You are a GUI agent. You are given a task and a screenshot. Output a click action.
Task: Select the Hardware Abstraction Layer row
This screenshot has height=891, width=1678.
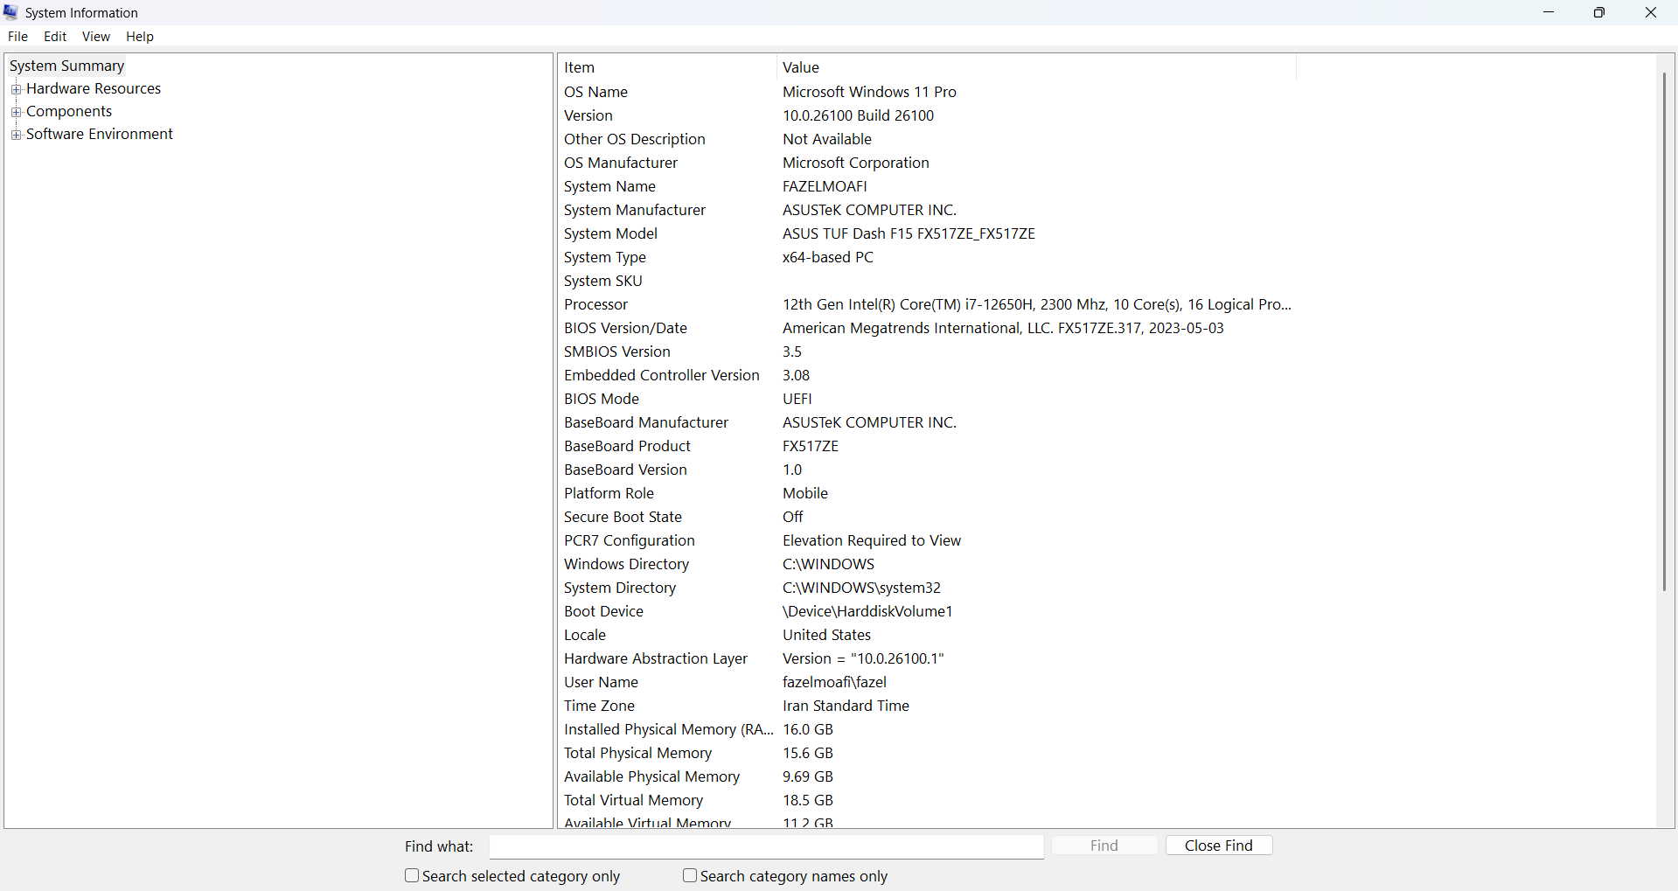click(927, 658)
